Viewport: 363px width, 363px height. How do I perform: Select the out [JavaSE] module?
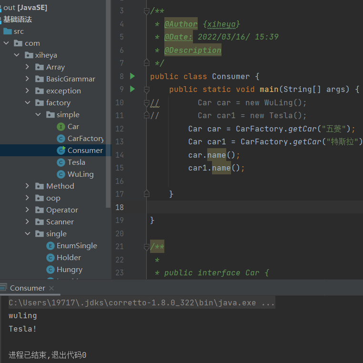point(25,8)
